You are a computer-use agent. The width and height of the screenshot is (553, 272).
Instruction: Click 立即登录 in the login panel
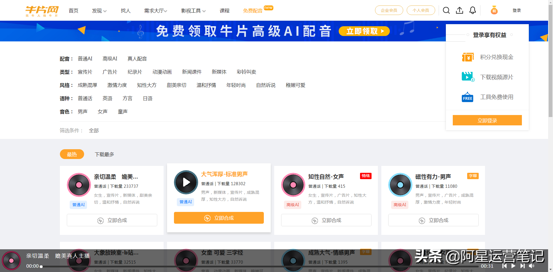pyautogui.click(x=487, y=120)
